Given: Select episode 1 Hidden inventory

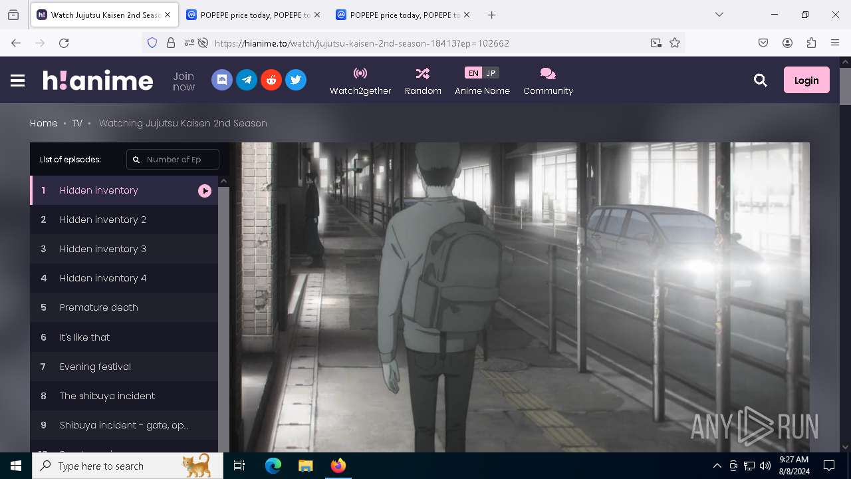Looking at the screenshot, I should 124,190.
